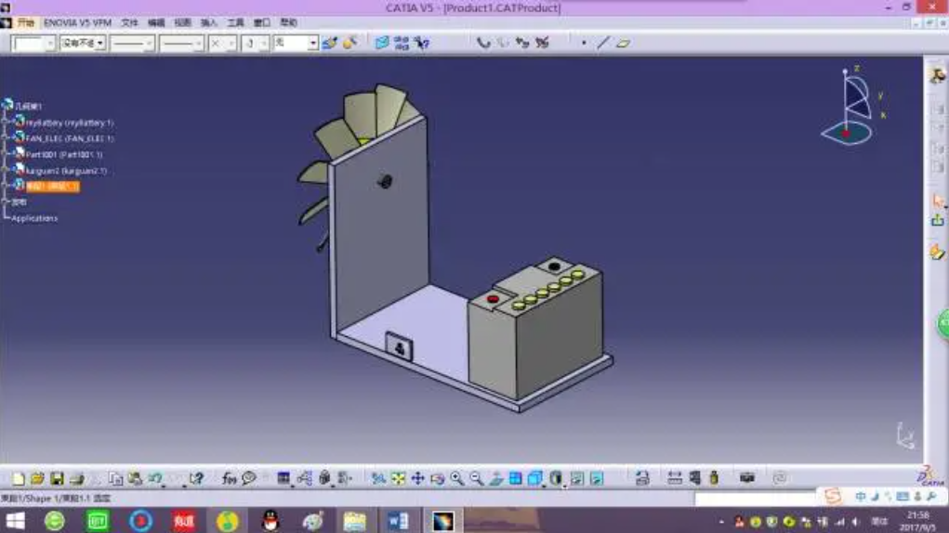
Task: Click the Fit All In view icon
Action: 399,479
